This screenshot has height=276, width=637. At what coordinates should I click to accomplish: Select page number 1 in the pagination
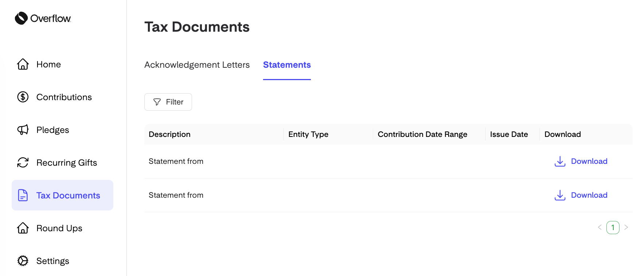[x=613, y=228]
